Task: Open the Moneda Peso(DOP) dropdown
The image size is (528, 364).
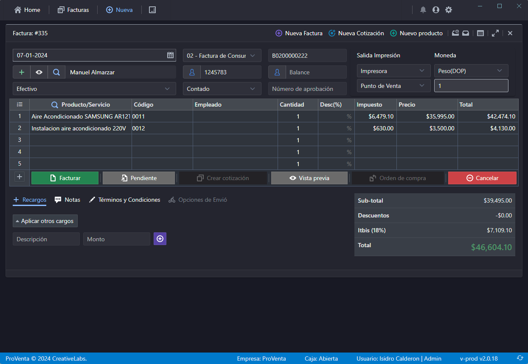Action: (471, 71)
